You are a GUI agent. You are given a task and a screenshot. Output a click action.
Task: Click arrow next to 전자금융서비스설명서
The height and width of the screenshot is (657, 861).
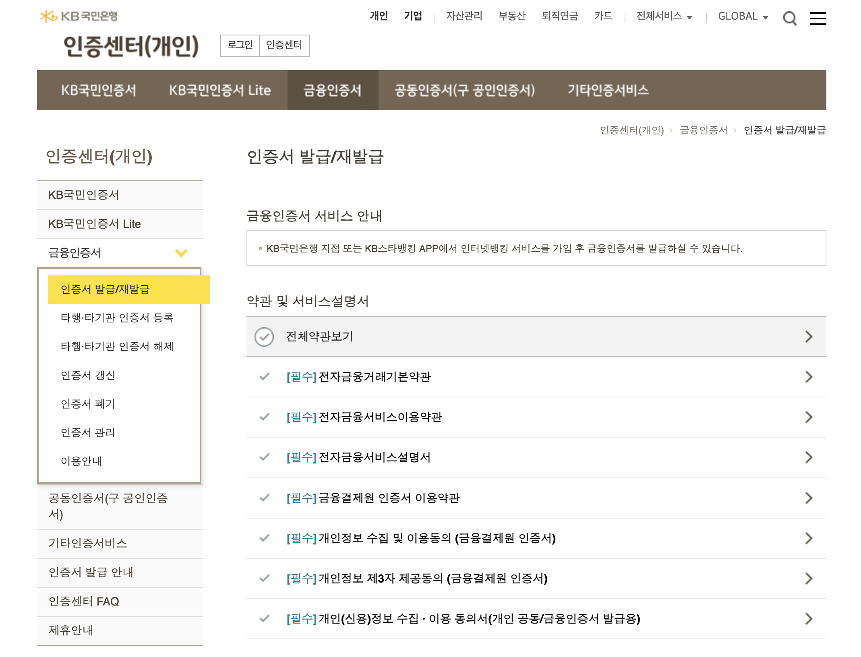pos(809,457)
